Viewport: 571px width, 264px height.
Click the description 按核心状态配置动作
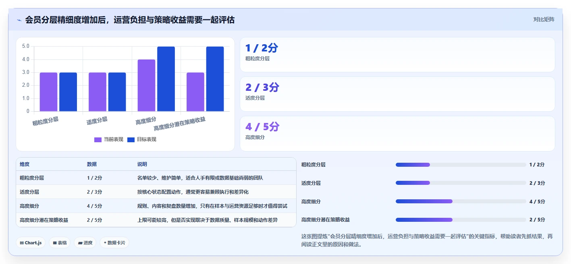tap(193, 192)
